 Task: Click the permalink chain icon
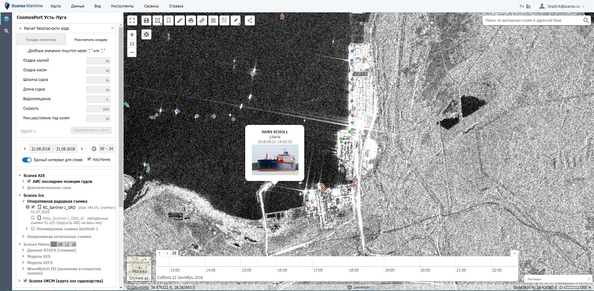click(202, 21)
